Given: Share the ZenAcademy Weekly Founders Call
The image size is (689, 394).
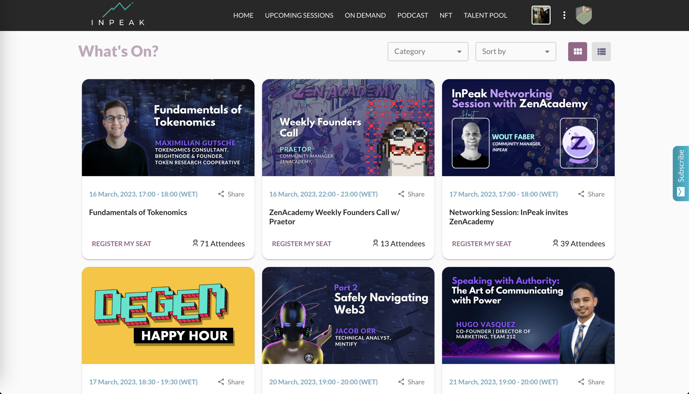Looking at the screenshot, I should (411, 194).
